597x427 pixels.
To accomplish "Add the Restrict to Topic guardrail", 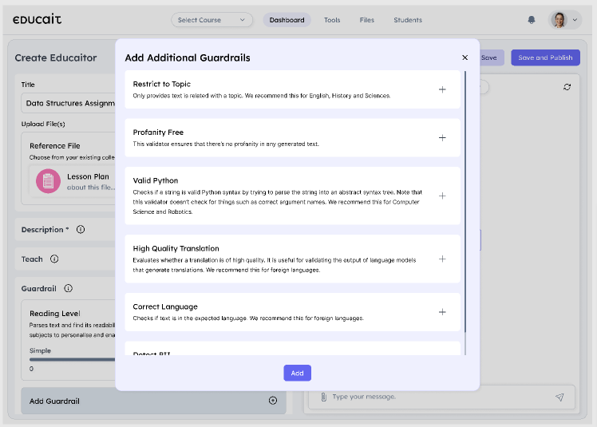I will pos(442,89).
